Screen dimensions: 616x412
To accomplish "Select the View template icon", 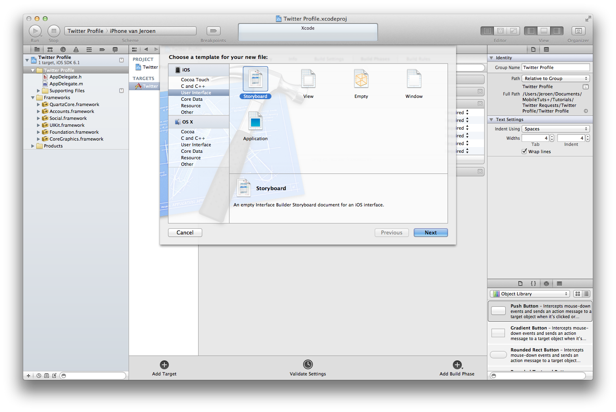I will coord(308,79).
